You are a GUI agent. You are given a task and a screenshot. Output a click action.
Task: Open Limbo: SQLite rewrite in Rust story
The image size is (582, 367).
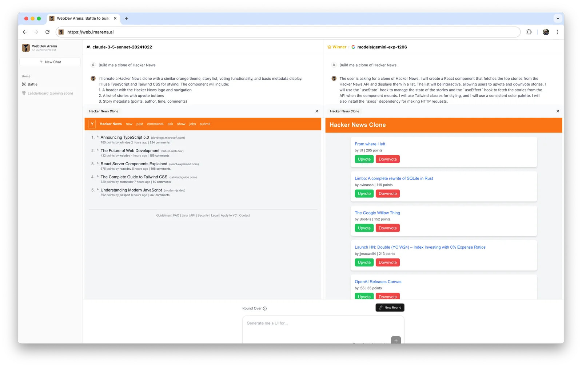coord(394,178)
